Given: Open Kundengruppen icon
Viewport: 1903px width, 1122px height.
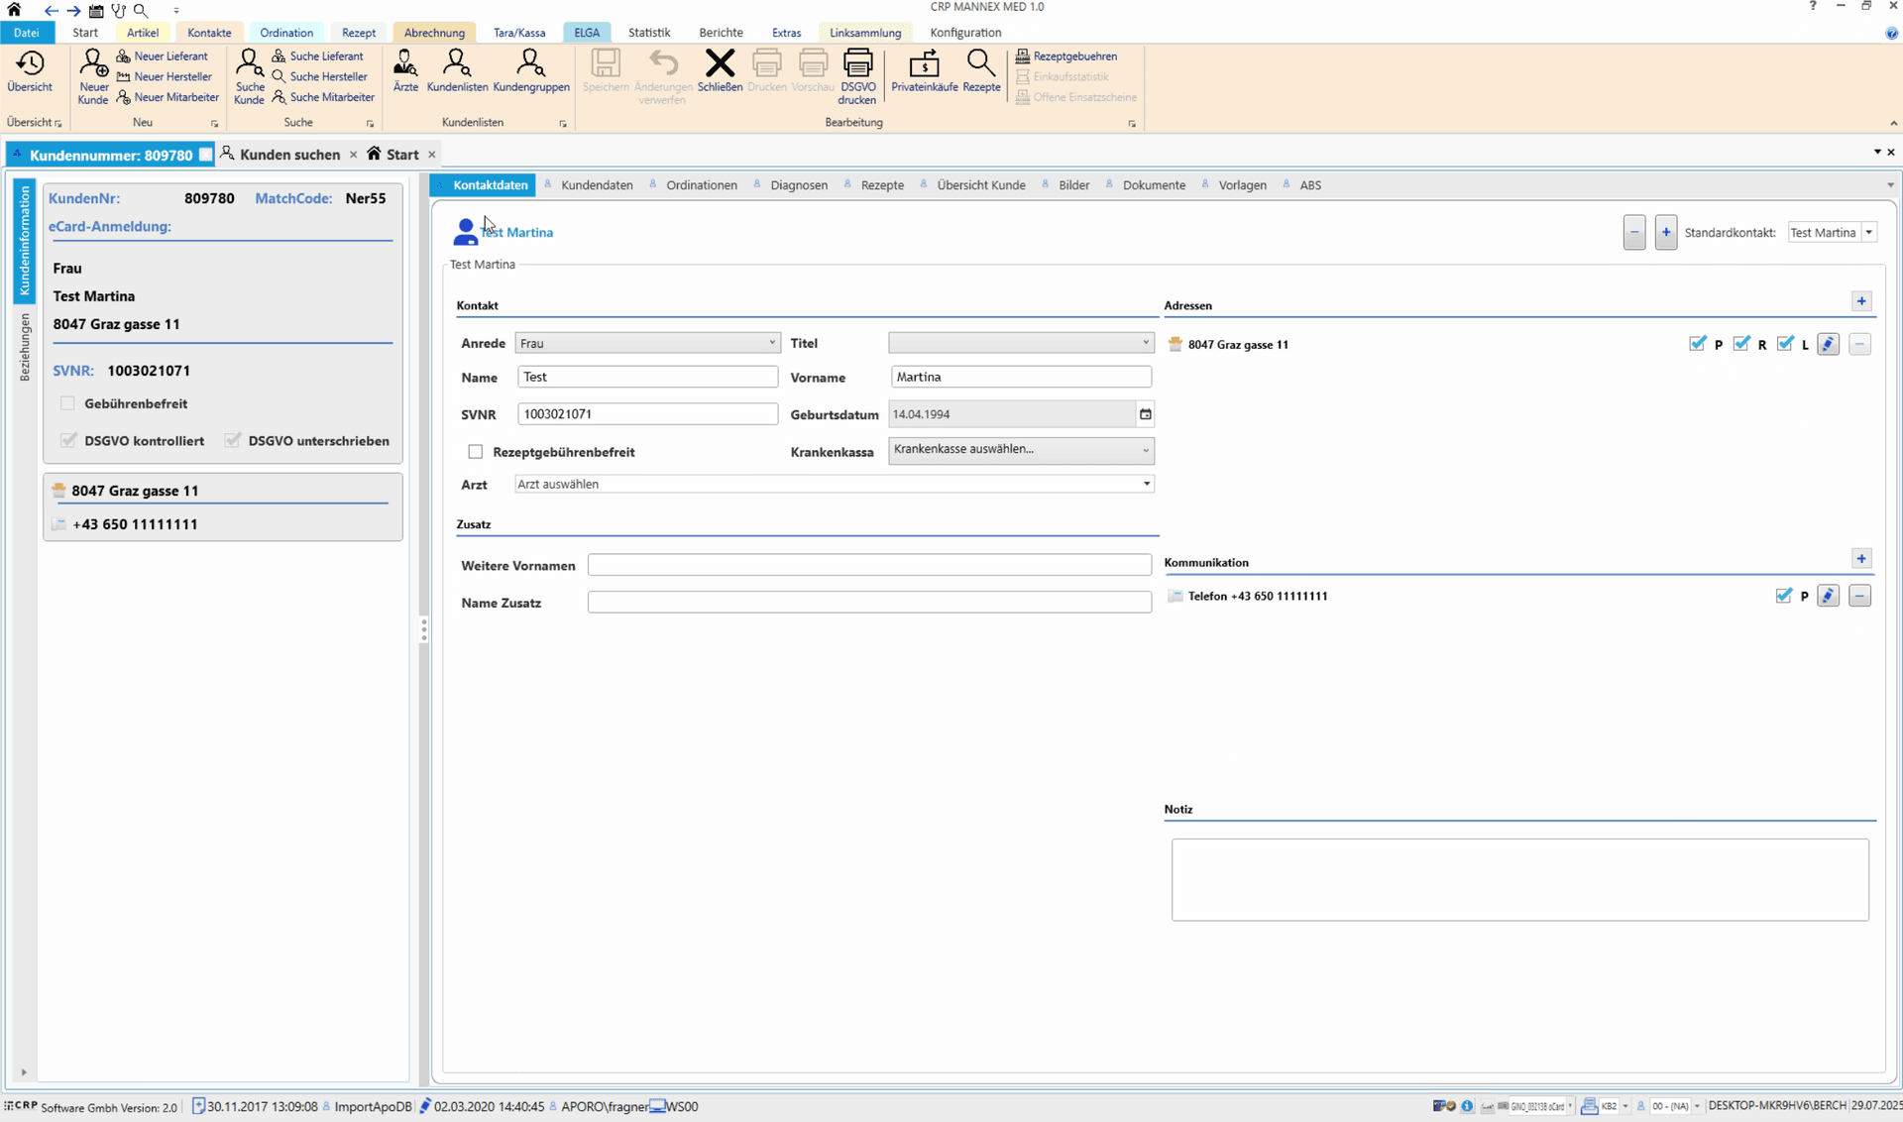Looking at the screenshot, I should [x=531, y=71].
